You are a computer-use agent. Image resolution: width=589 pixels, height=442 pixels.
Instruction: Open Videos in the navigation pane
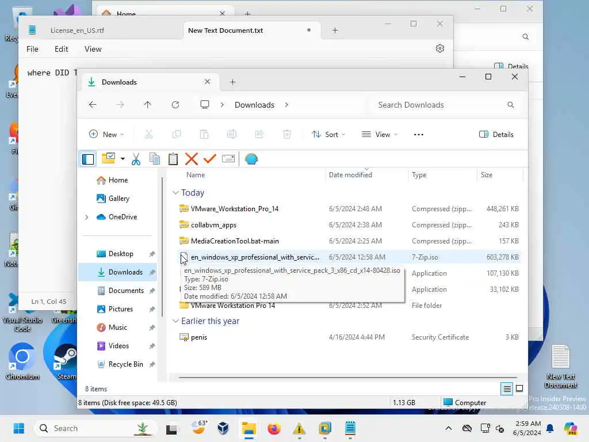pyautogui.click(x=118, y=346)
